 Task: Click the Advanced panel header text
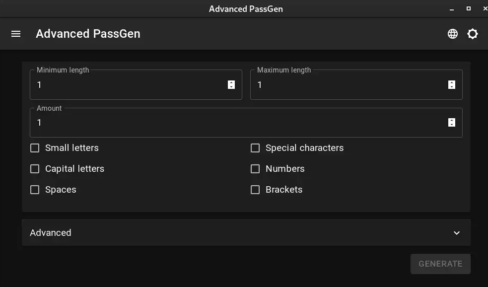pos(51,233)
